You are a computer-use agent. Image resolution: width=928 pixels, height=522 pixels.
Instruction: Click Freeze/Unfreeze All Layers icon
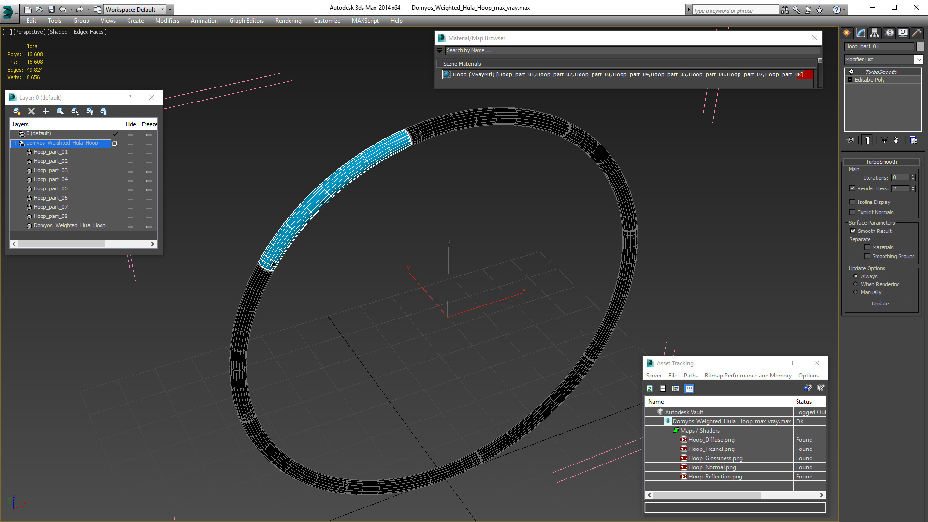click(x=104, y=111)
